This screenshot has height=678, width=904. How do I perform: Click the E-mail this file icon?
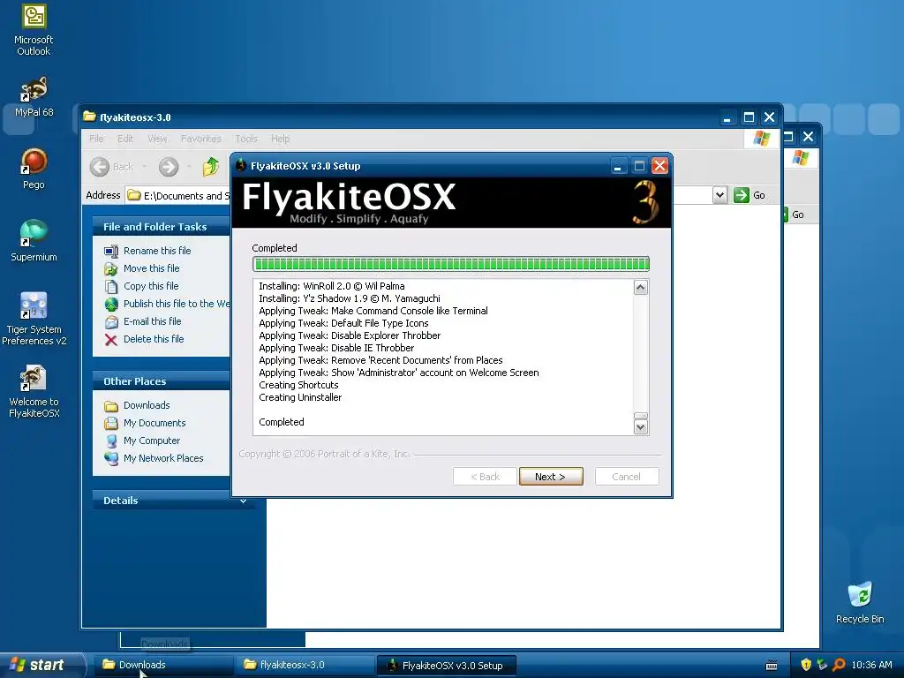(x=111, y=321)
